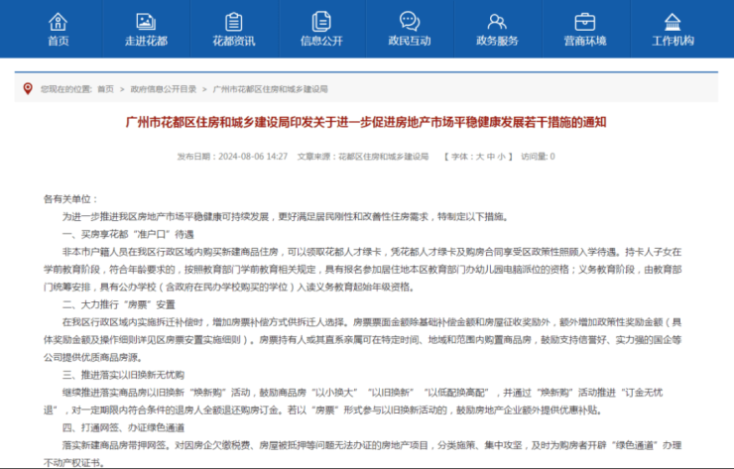Open the 营商环境 menu label
Screen dimensions: 734x469
585,42
